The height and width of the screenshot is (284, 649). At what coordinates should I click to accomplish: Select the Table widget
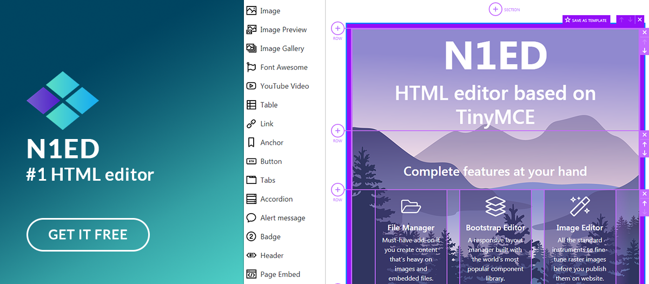tap(268, 105)
